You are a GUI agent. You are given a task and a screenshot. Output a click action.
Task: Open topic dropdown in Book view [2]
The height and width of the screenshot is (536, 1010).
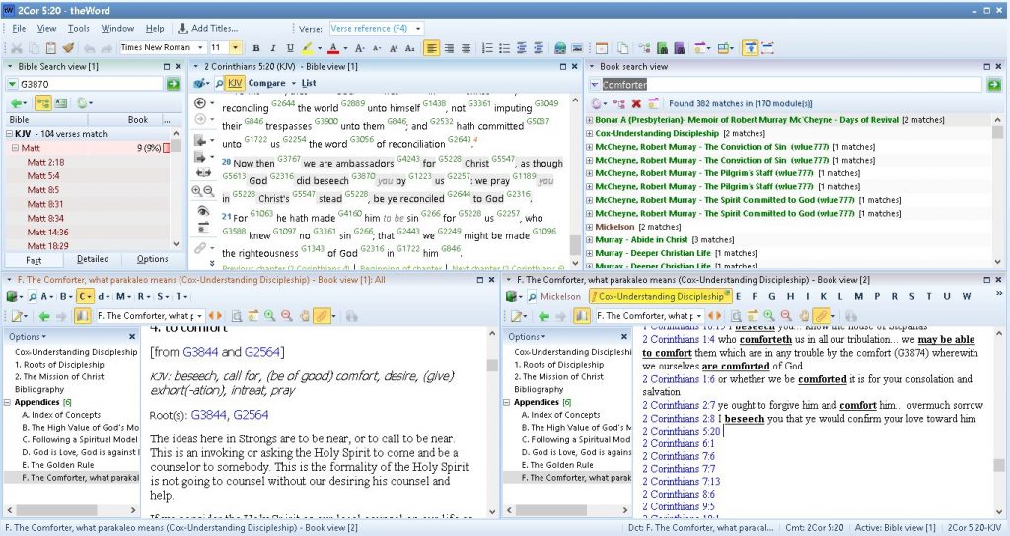[x=699, y=316]
